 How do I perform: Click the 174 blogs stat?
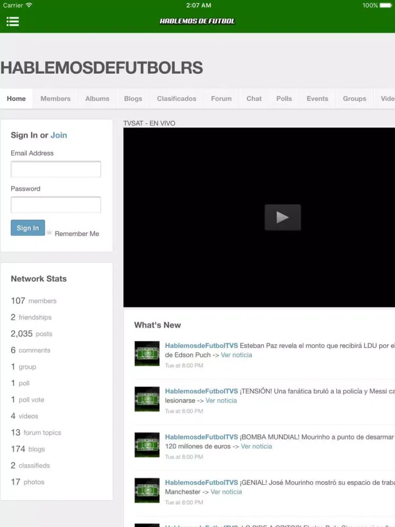tap(28, 448)
